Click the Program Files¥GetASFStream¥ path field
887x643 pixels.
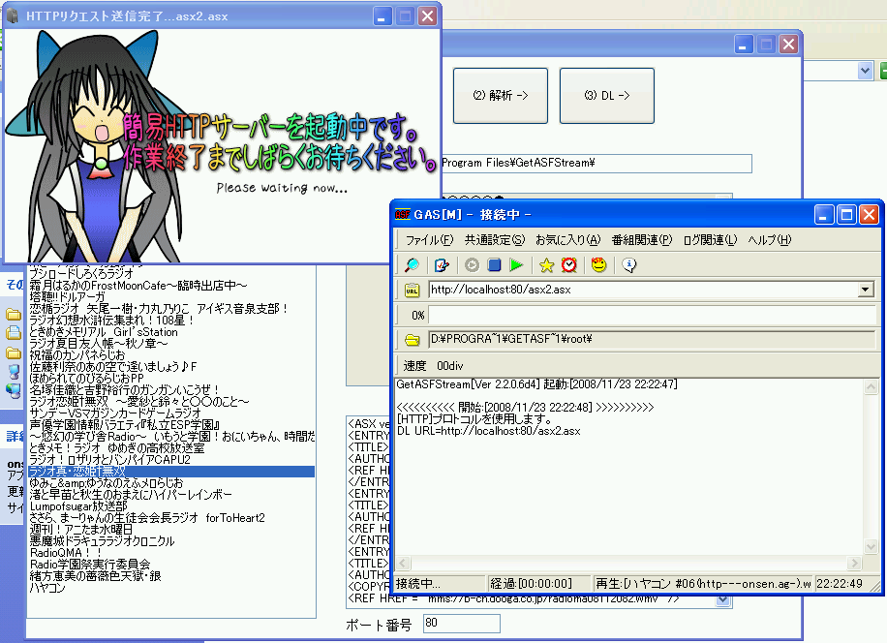pyautogui.click(x=596, y=163)
